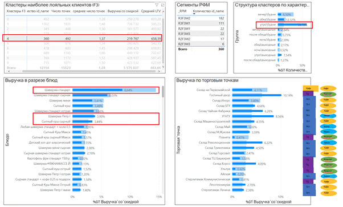
Task: Select cluster row 7 with 689 clients
Action: [84, 53]
